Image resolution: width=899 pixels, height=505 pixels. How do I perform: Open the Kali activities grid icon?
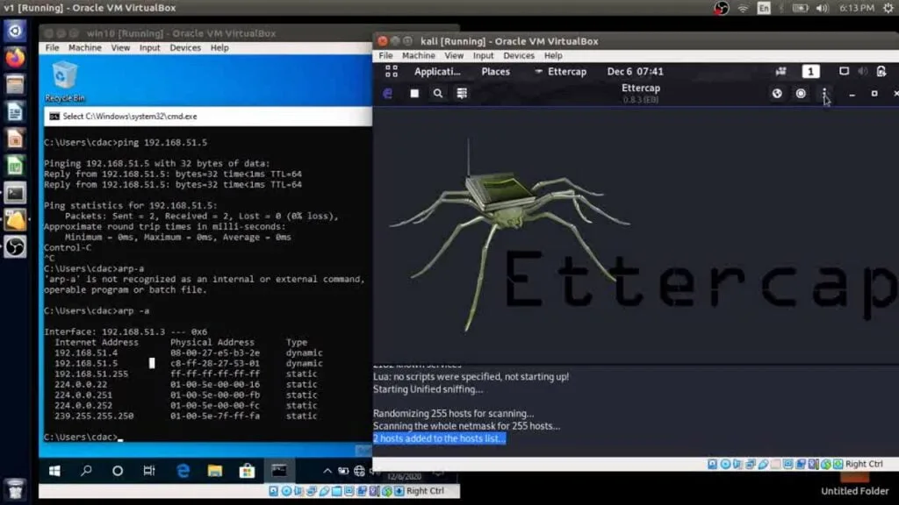392,72
